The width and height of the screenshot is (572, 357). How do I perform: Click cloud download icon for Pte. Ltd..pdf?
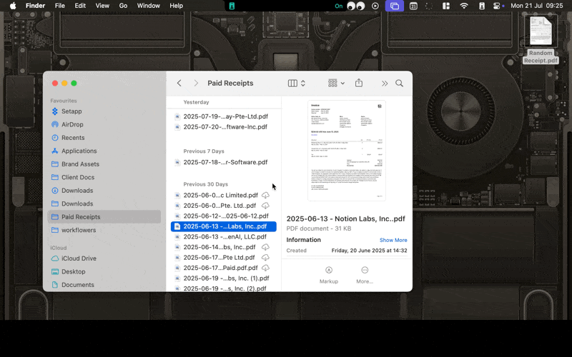click(x=265, y=206)
